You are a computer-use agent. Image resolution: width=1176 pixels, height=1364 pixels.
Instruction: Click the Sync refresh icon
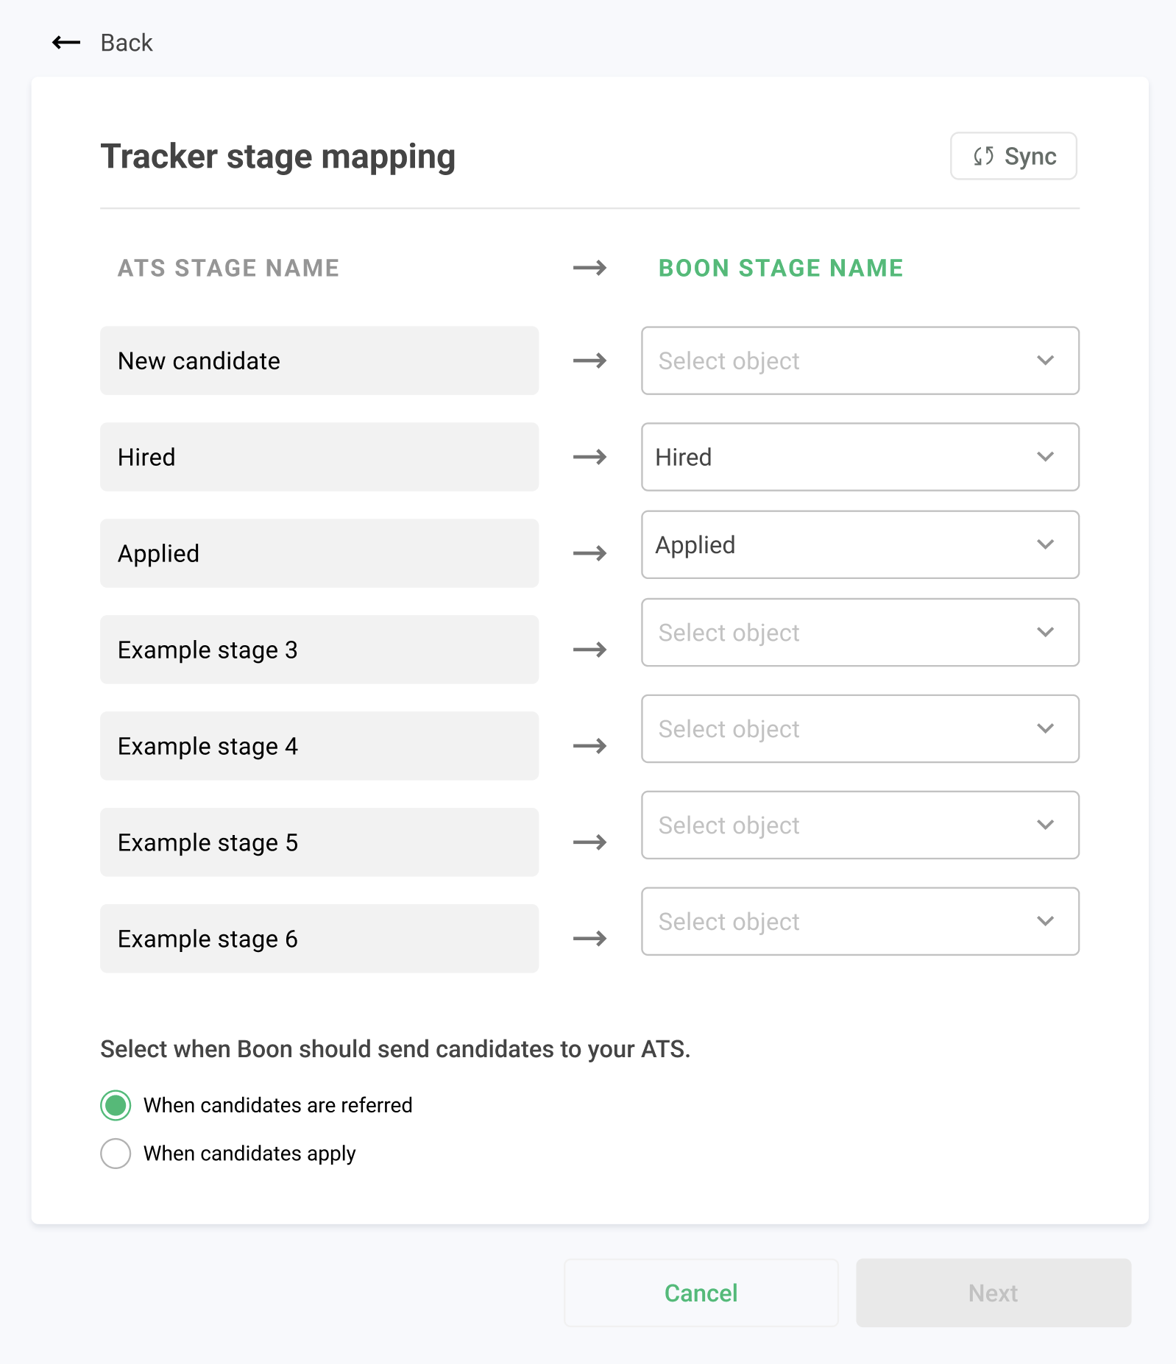983,156
